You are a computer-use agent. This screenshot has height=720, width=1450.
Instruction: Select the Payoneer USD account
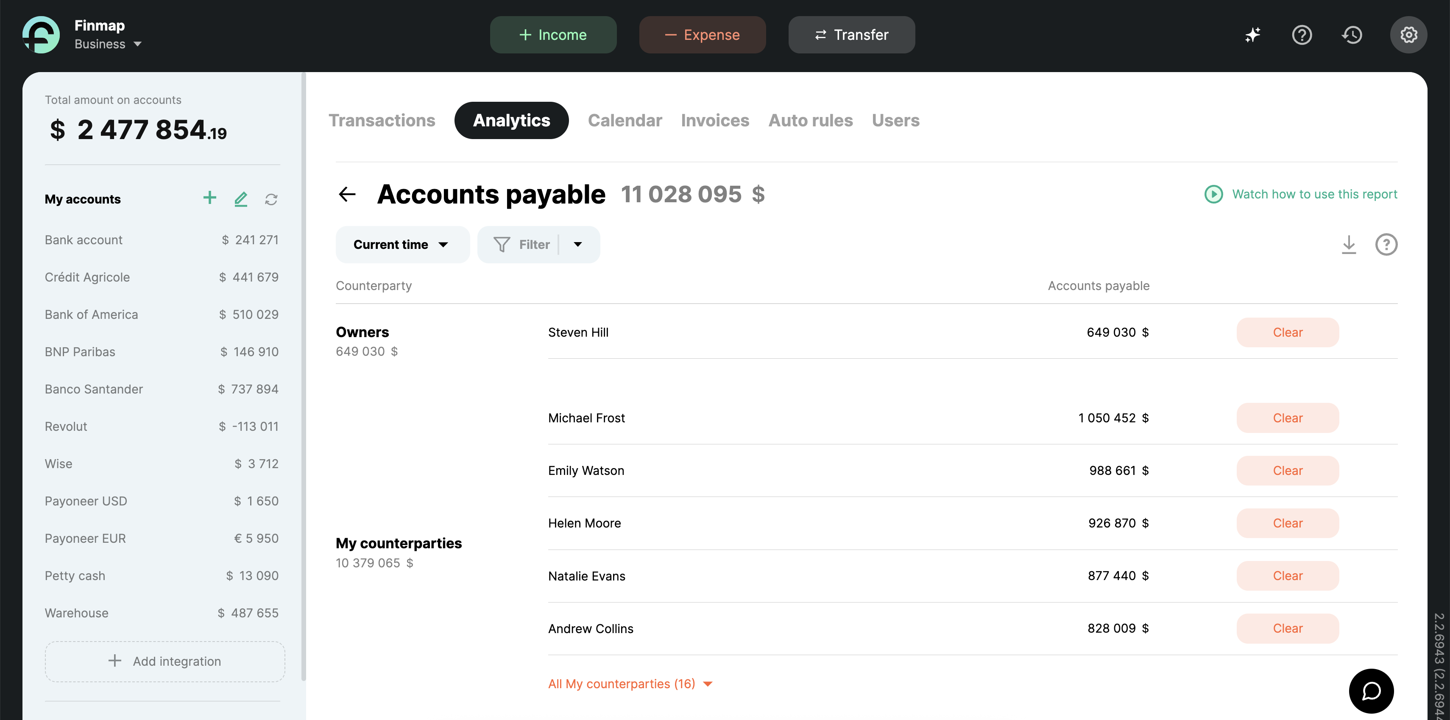tap(162, 501)
